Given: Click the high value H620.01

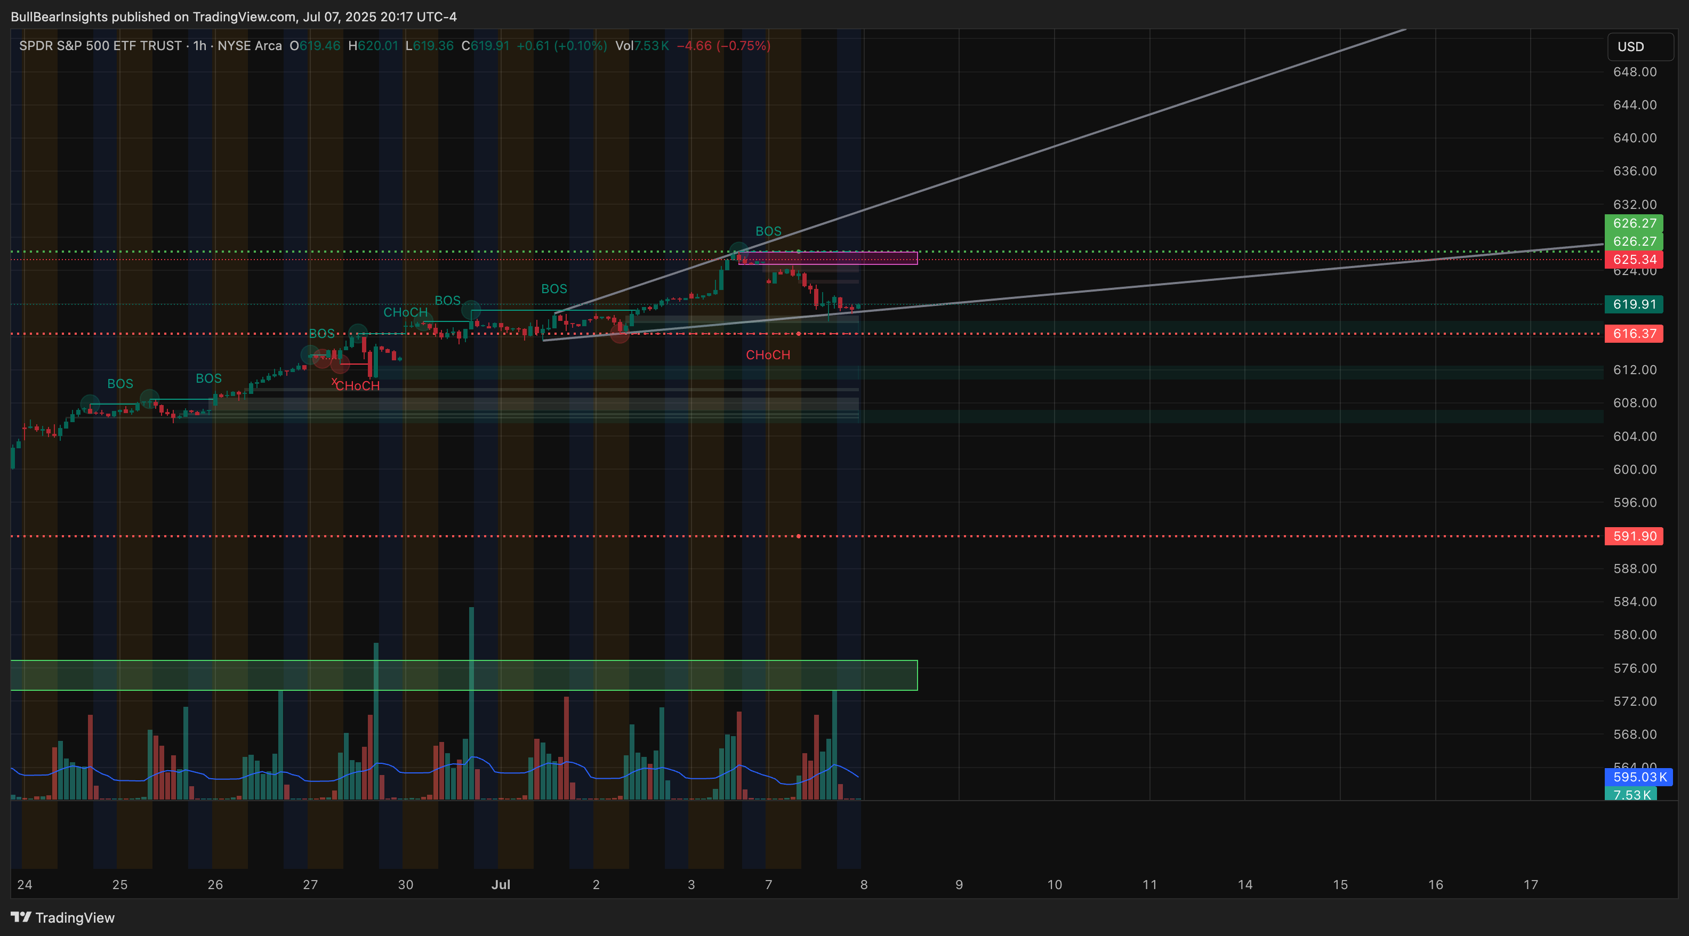Looking at the screenshot, I should click(x=373, y=46).
